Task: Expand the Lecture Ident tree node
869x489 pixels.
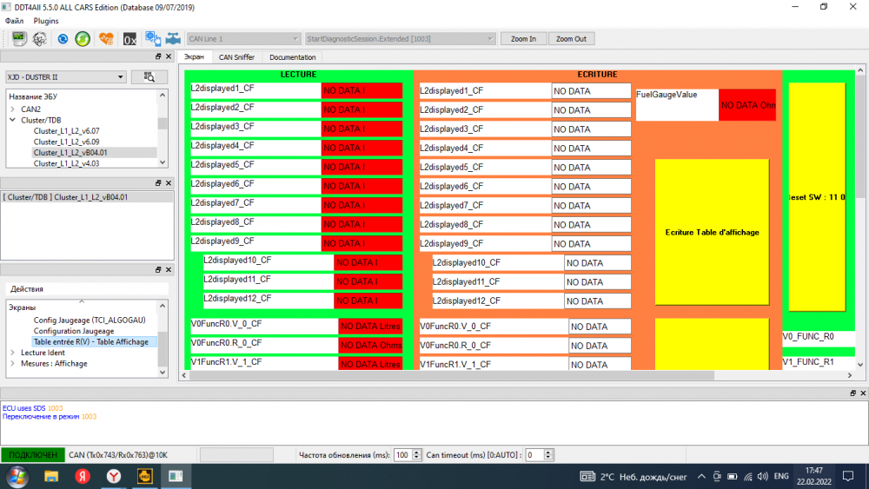Action: coord(13,353)
